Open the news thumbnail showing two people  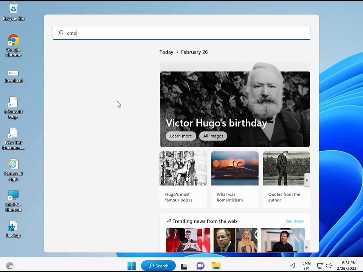236,240
